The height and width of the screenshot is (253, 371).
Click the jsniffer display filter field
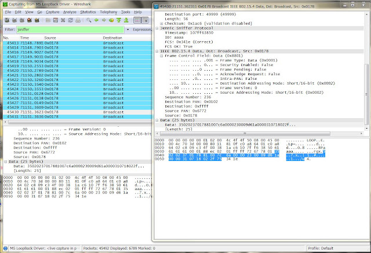point(70,30)
